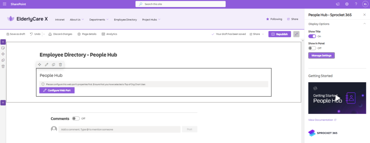The height and width of the screenshot is (143, 370).
Task: Duplicate the People Hub web part
Action: pyautogui.click(x=53, y=65)
